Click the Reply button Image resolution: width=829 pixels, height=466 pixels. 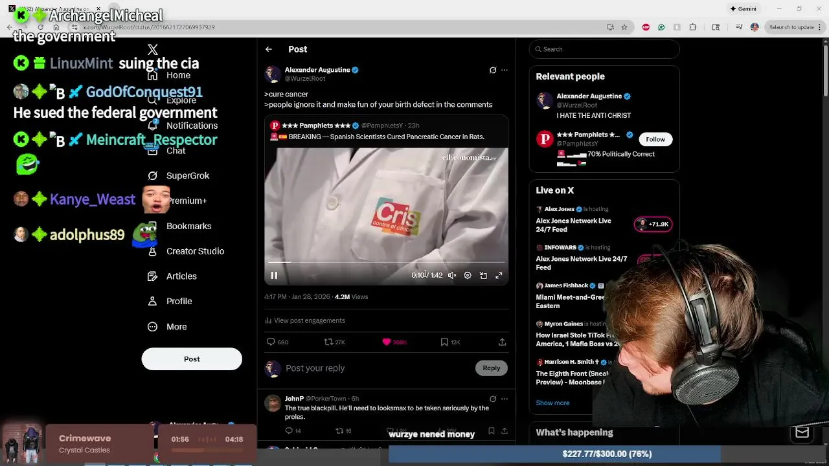(492, 368)
